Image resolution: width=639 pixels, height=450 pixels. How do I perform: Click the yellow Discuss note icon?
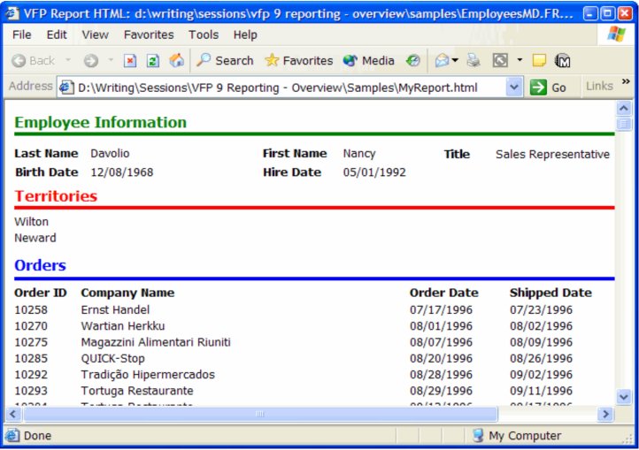click(539, 61)
